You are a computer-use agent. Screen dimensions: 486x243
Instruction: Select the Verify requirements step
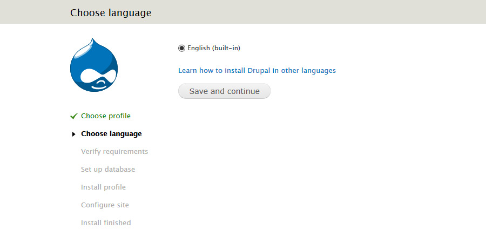coord(114,152)
